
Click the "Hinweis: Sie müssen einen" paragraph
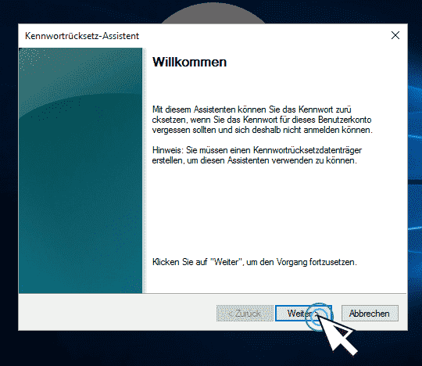(x=257, y=155)
